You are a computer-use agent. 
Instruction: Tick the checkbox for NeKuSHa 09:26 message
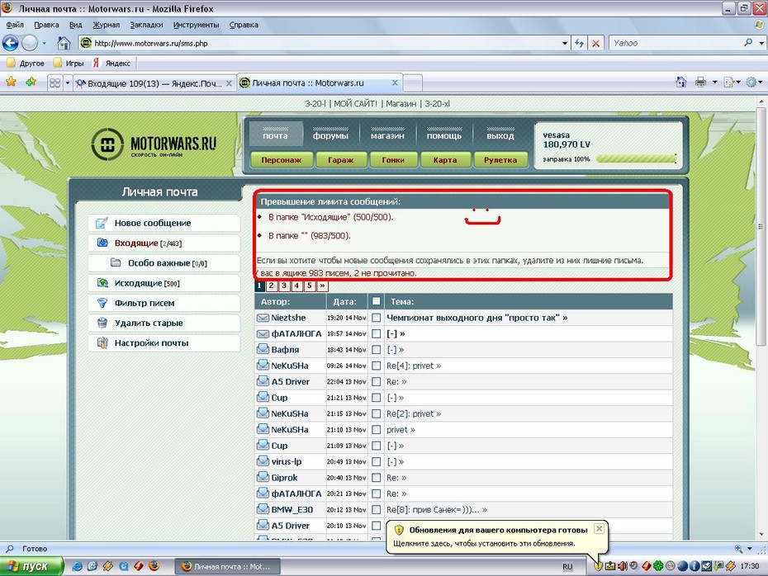click(x=376, y=366)
